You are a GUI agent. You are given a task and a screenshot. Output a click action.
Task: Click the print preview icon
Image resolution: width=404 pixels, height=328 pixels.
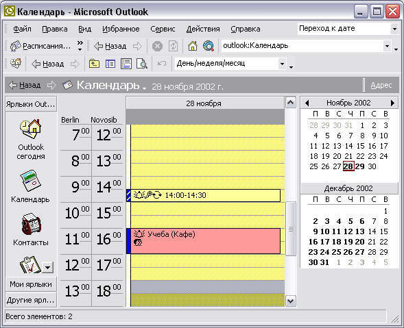[142, 64]
